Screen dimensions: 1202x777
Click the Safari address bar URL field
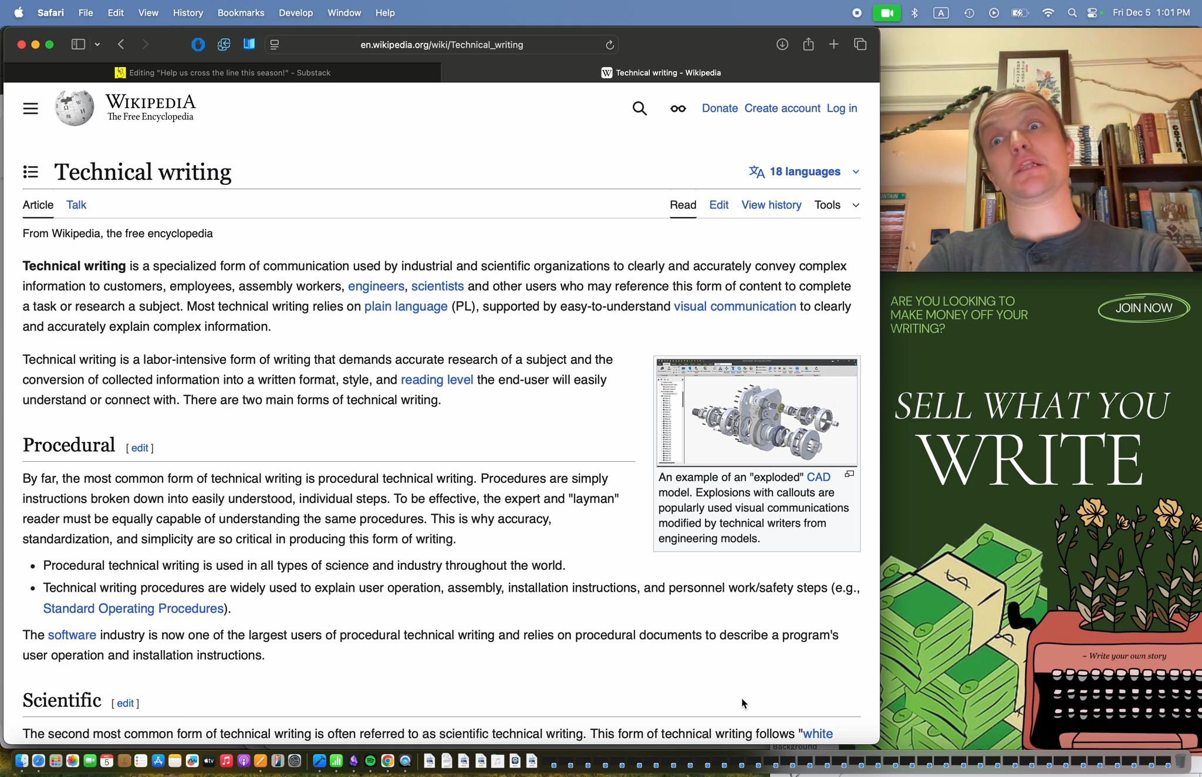click(441, 45)
